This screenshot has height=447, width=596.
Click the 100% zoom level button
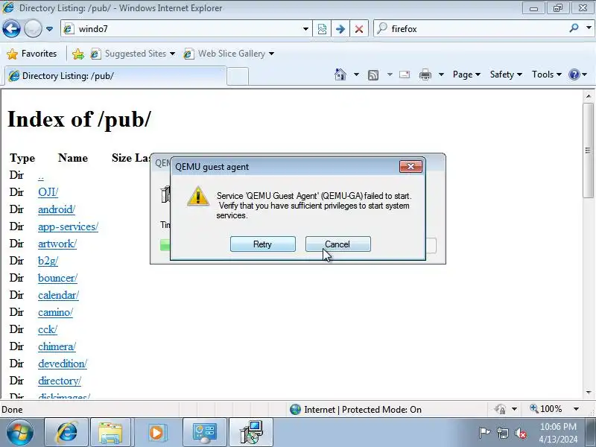(x=546, y=409)
